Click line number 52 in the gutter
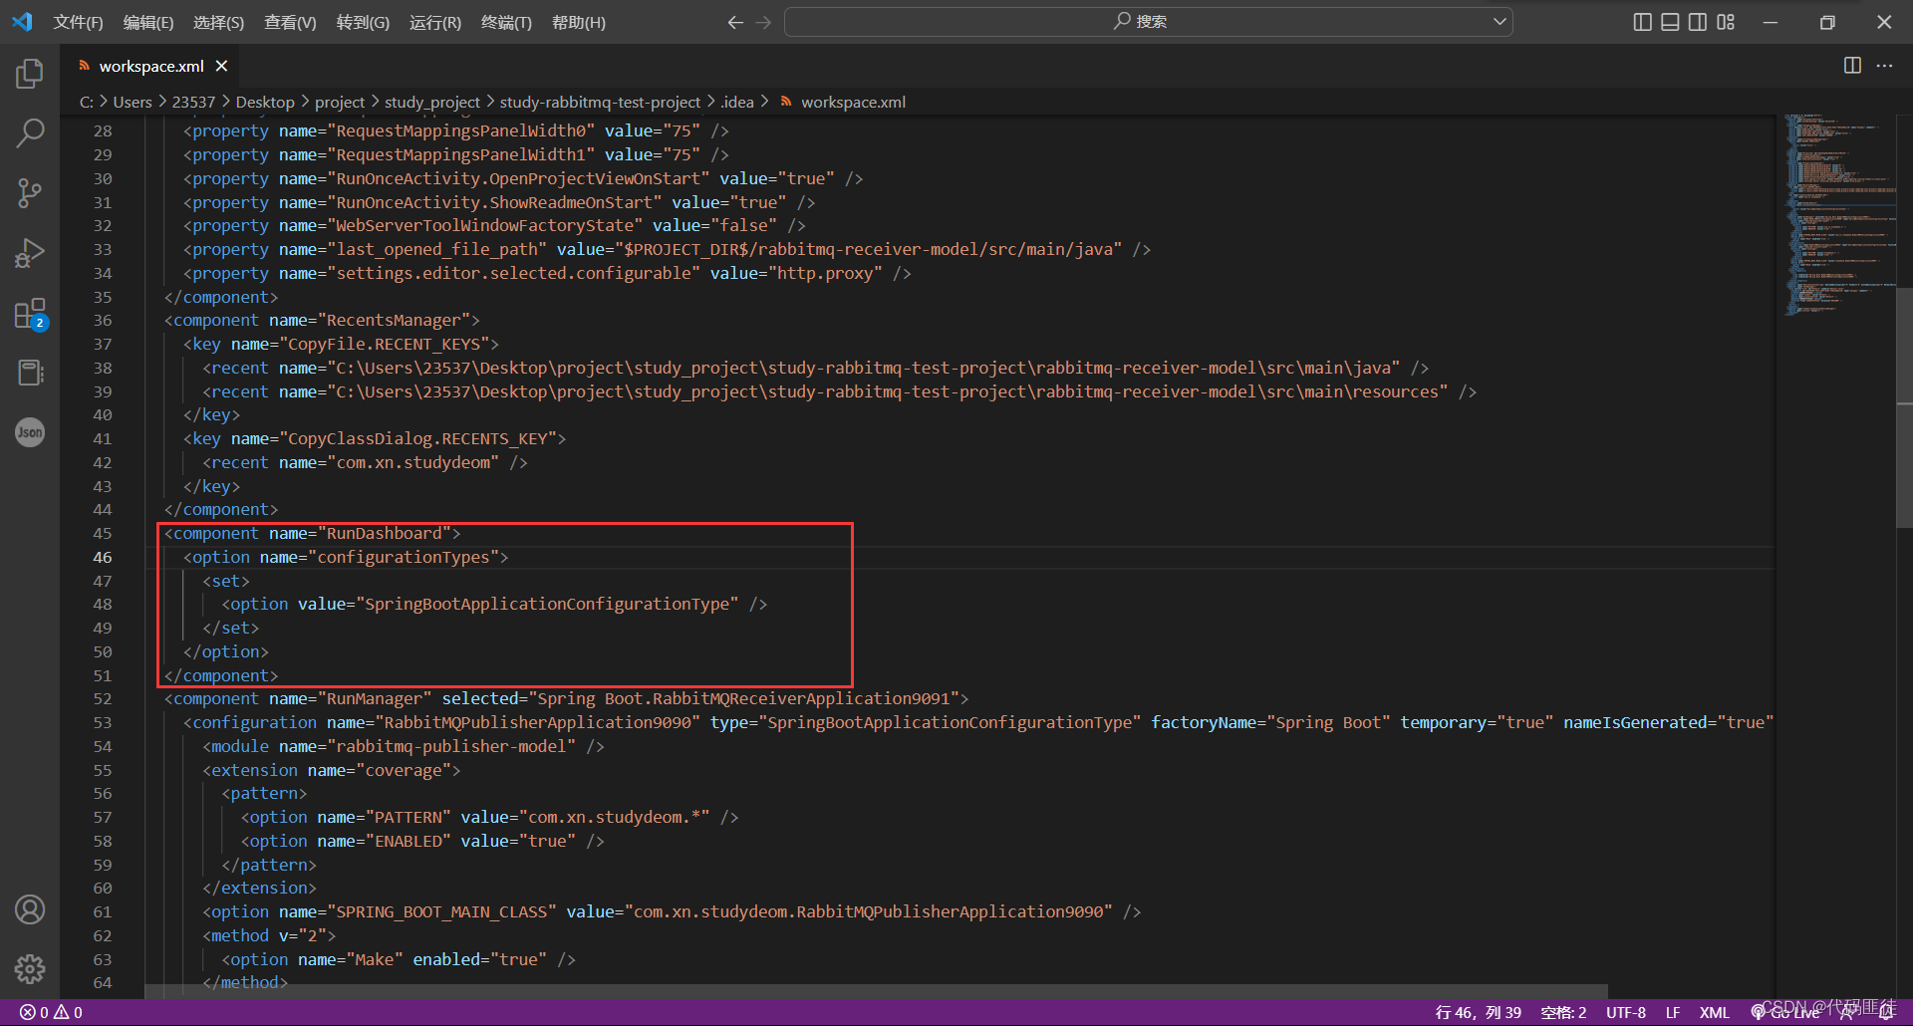 103,699
